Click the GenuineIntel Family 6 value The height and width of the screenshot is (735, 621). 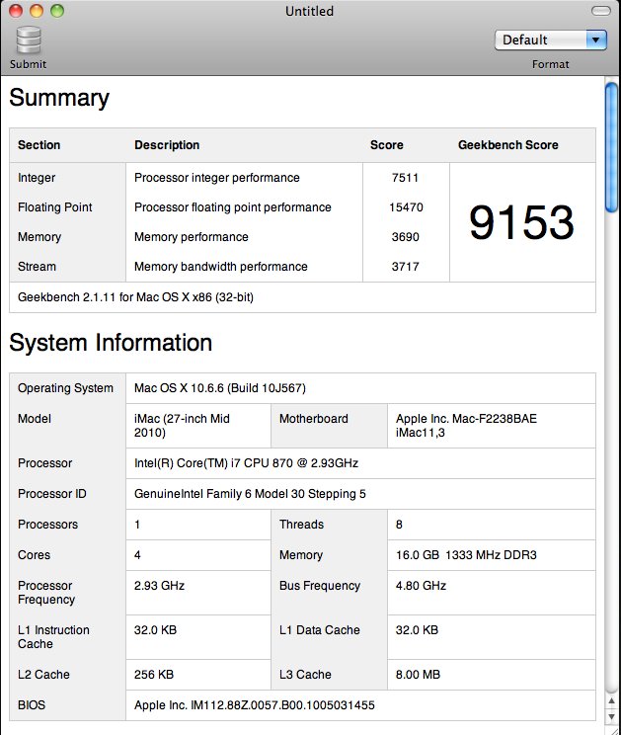point(250,494)
